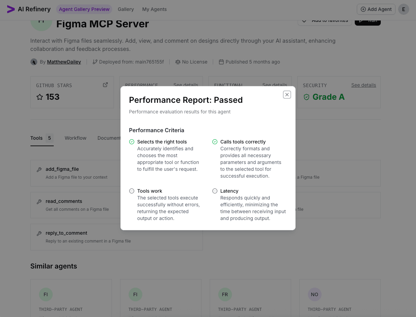
Task: Click the check circle beside Selects the right tools
Action: pos(131,141)
